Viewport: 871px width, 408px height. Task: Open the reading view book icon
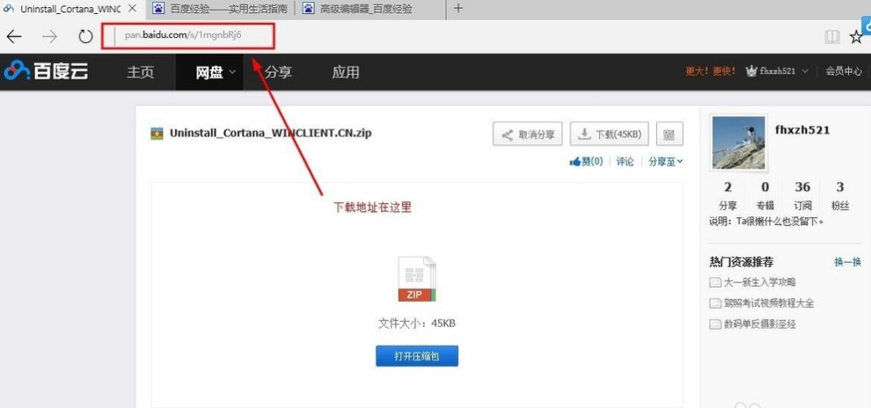[x=831, y=37]
